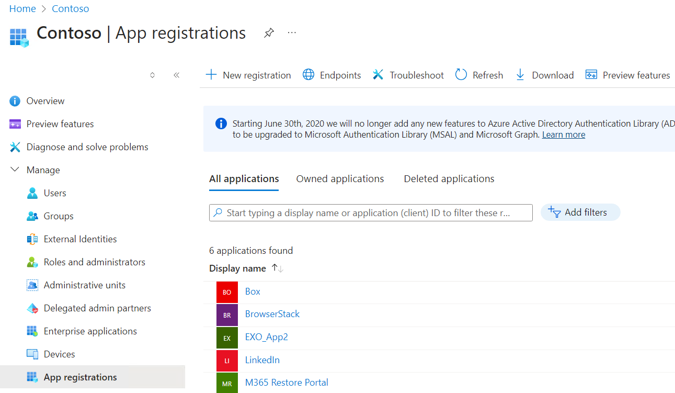This screenshot has height=393, width=675.
Task: Click the App registrations sidebar icon
Action: [32, 377]
